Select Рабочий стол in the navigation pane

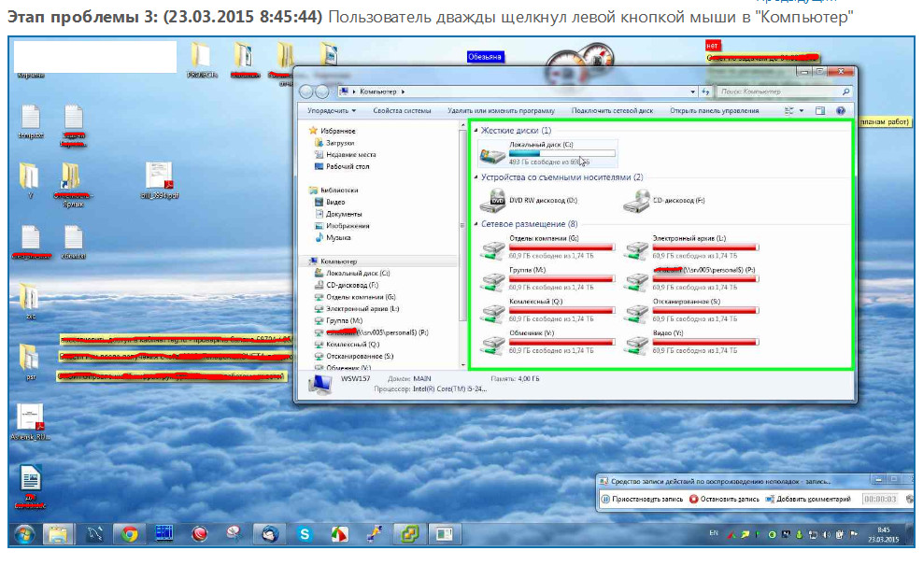click(x=348, y=166)
